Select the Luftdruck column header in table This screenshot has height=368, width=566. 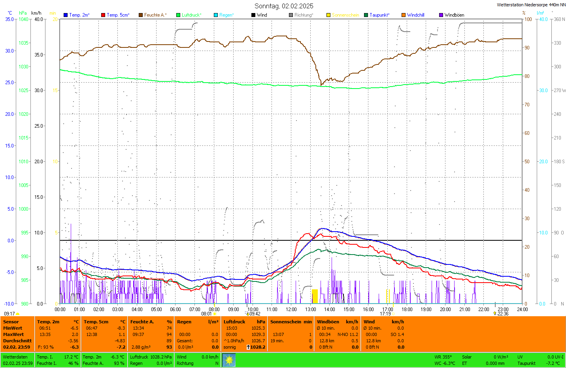(234, 322)
